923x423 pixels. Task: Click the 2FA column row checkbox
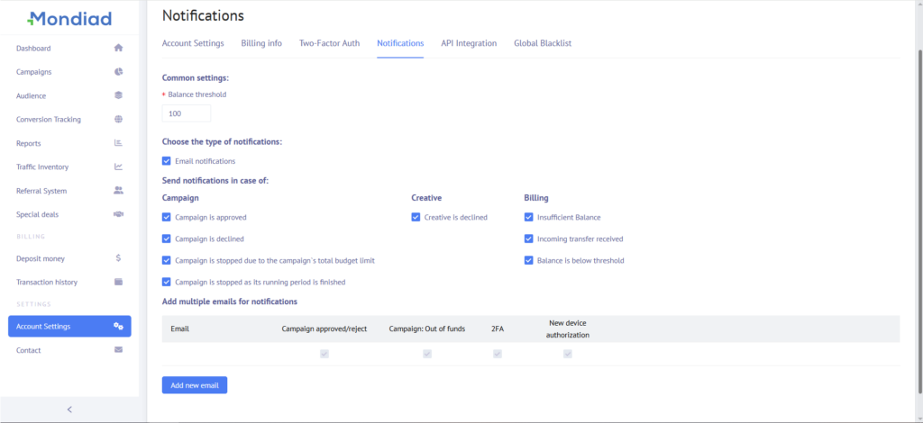pos(498,354)
